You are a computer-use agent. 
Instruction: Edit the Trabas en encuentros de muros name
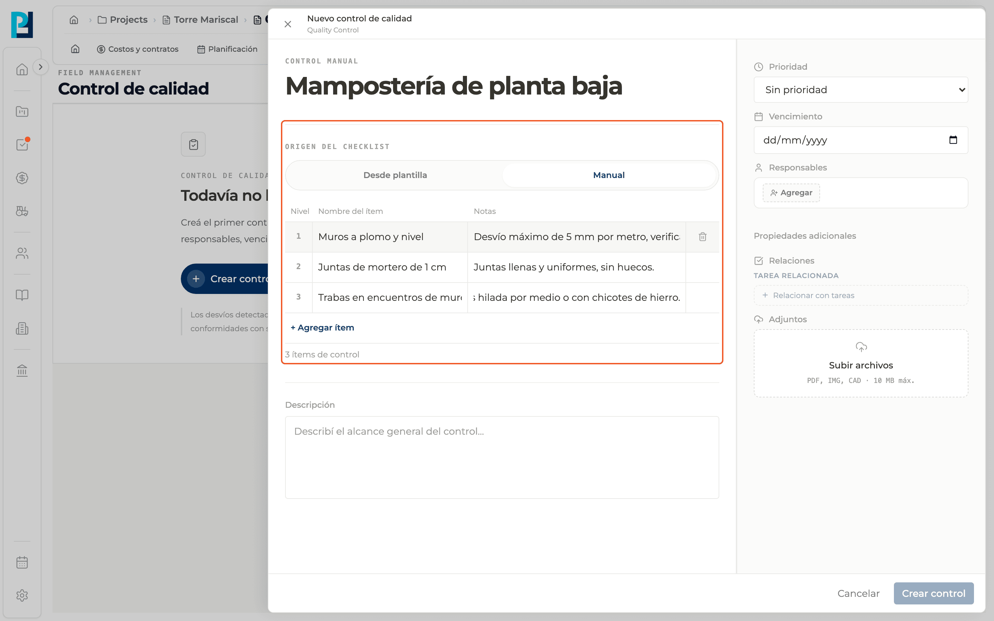coord(390,298)
